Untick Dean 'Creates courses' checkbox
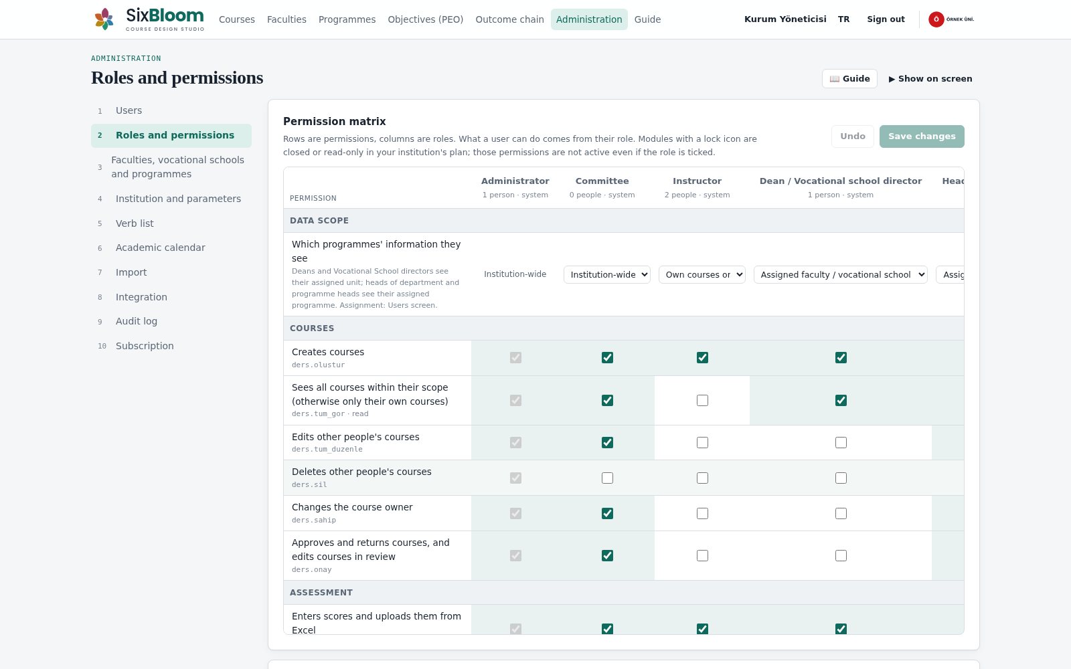 (x=841, y=358)
